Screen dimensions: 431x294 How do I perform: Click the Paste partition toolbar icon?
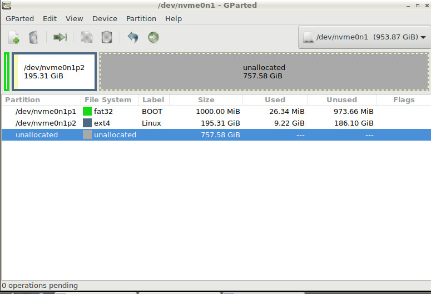107,38
